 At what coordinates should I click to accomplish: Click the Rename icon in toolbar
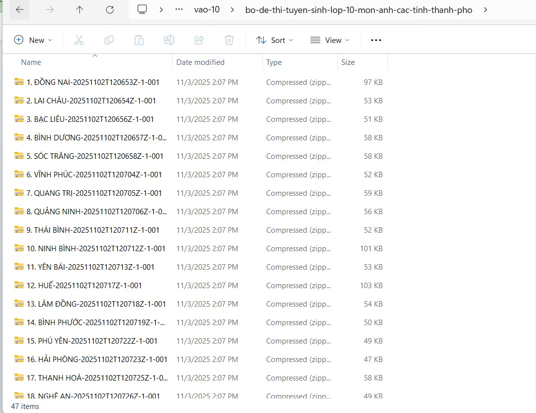click(x=169, y=40)
